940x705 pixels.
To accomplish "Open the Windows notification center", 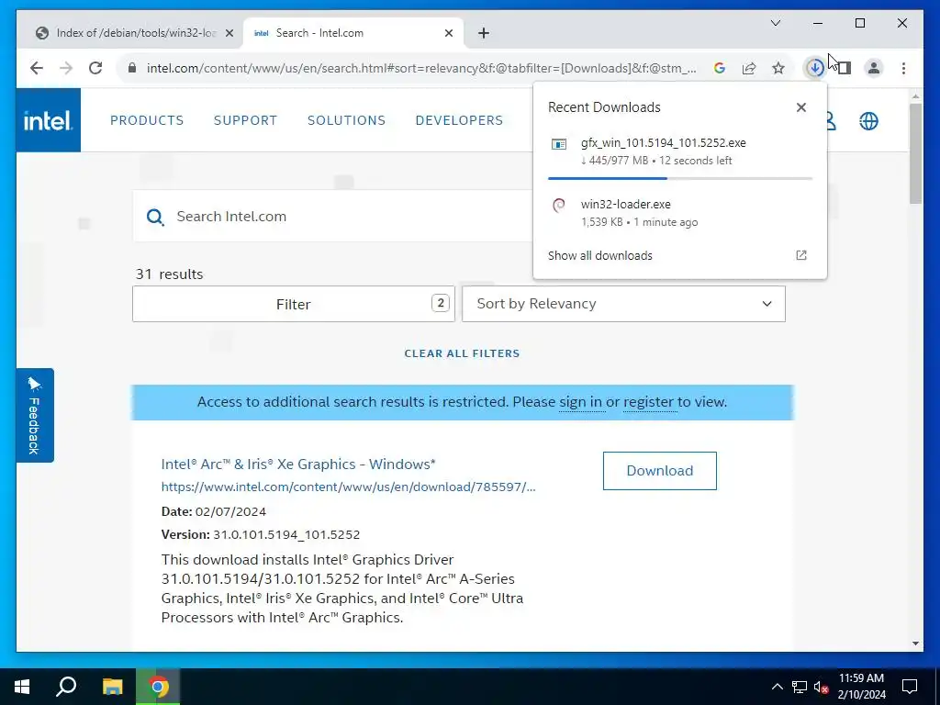I will coord(910,687).
